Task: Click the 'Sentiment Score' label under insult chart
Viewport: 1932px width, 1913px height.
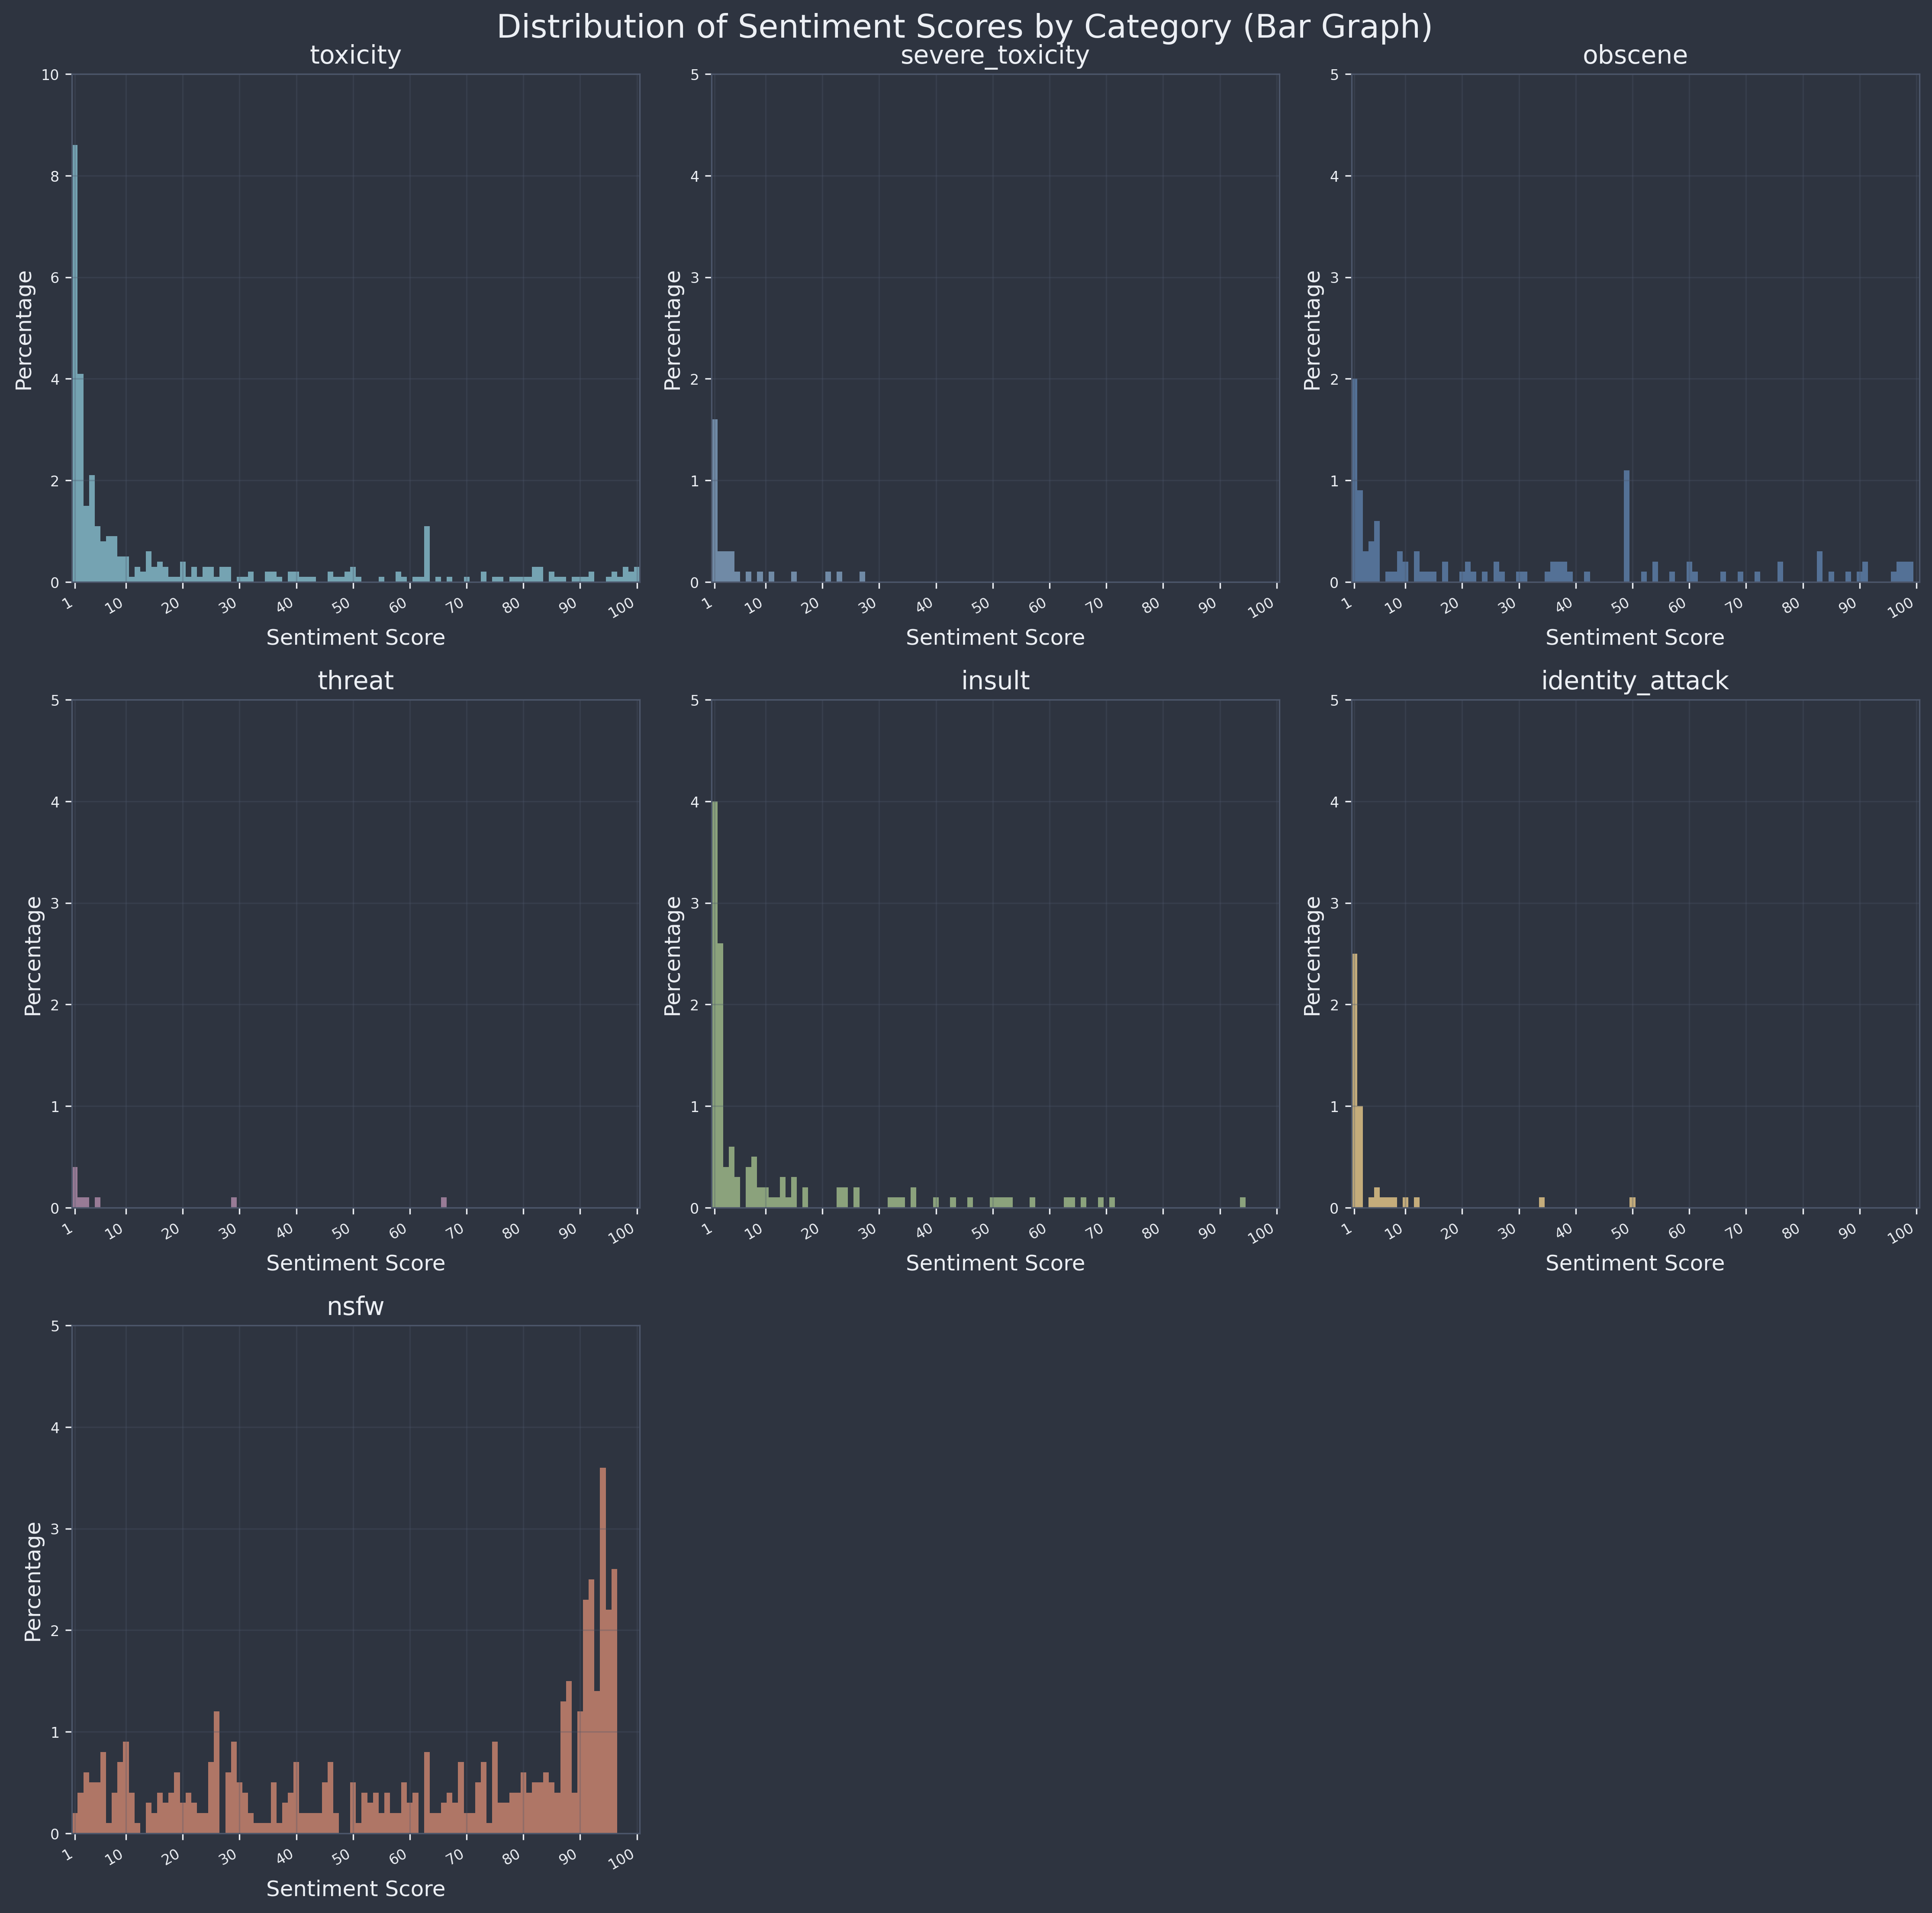Action: [995, 1263]
